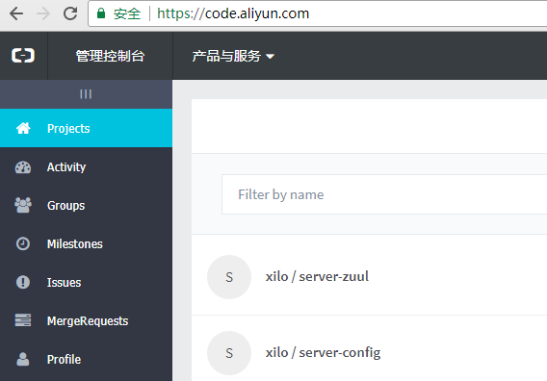Click the Activity dashboard gauge icon

point(23,167)
